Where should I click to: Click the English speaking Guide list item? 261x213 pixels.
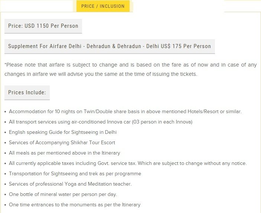point(63,132)
